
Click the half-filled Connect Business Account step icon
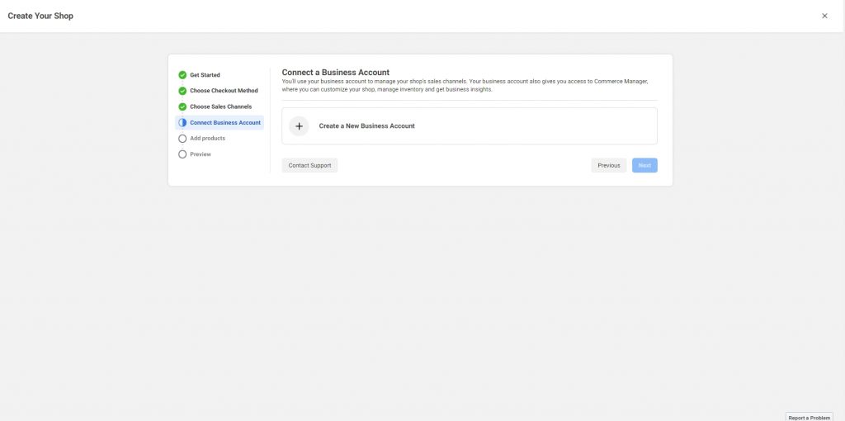(x=182, y=122)
